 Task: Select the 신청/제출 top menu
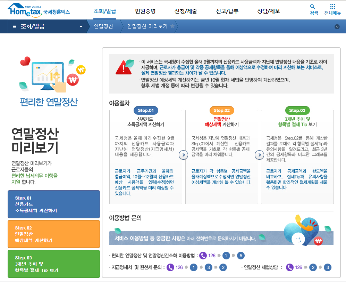pos(186,11)
